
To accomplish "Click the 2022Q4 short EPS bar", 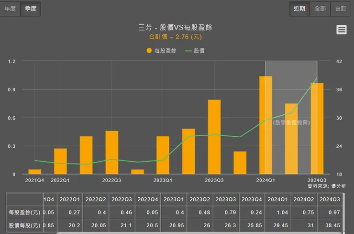I will (x=137, y=172).
